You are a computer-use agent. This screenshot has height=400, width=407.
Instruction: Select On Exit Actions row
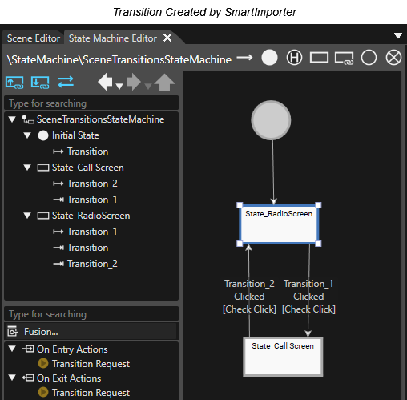pyautogui.click(x=69, y=378)
